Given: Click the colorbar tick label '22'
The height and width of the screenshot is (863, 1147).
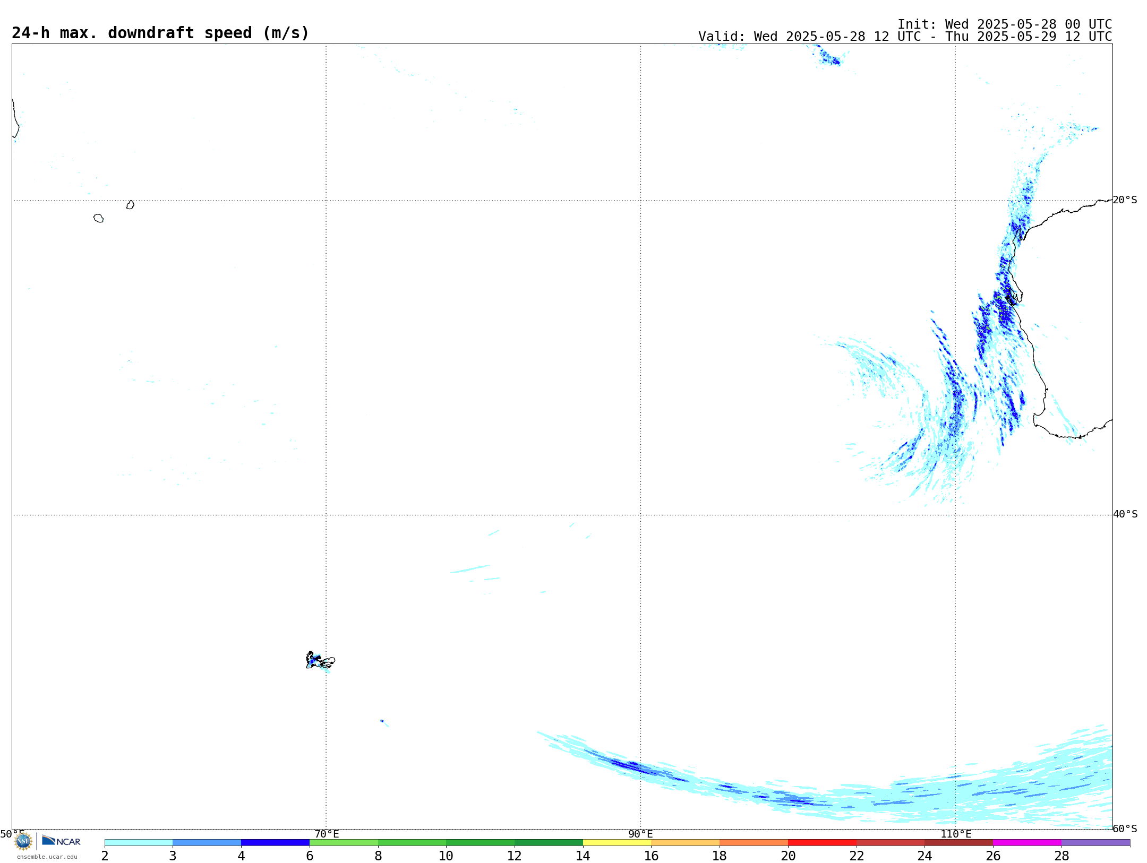Looking at the screenshot, I should [857, 856].
